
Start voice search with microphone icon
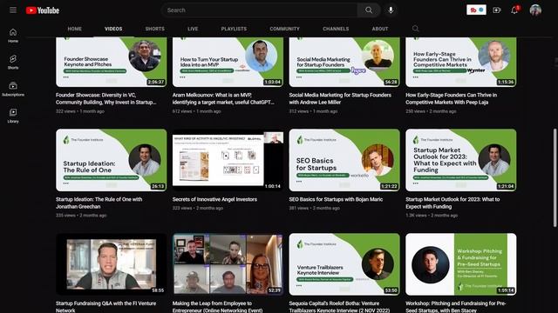pos(391,10)
